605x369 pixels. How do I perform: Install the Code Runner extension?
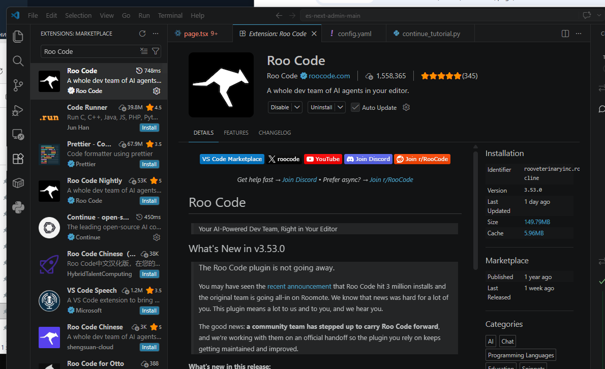(149, 128)
